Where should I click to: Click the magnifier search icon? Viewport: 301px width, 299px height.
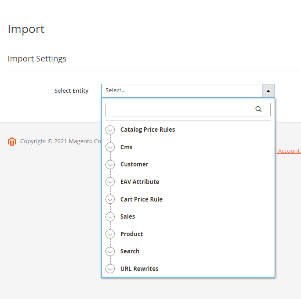pos(258,109)
